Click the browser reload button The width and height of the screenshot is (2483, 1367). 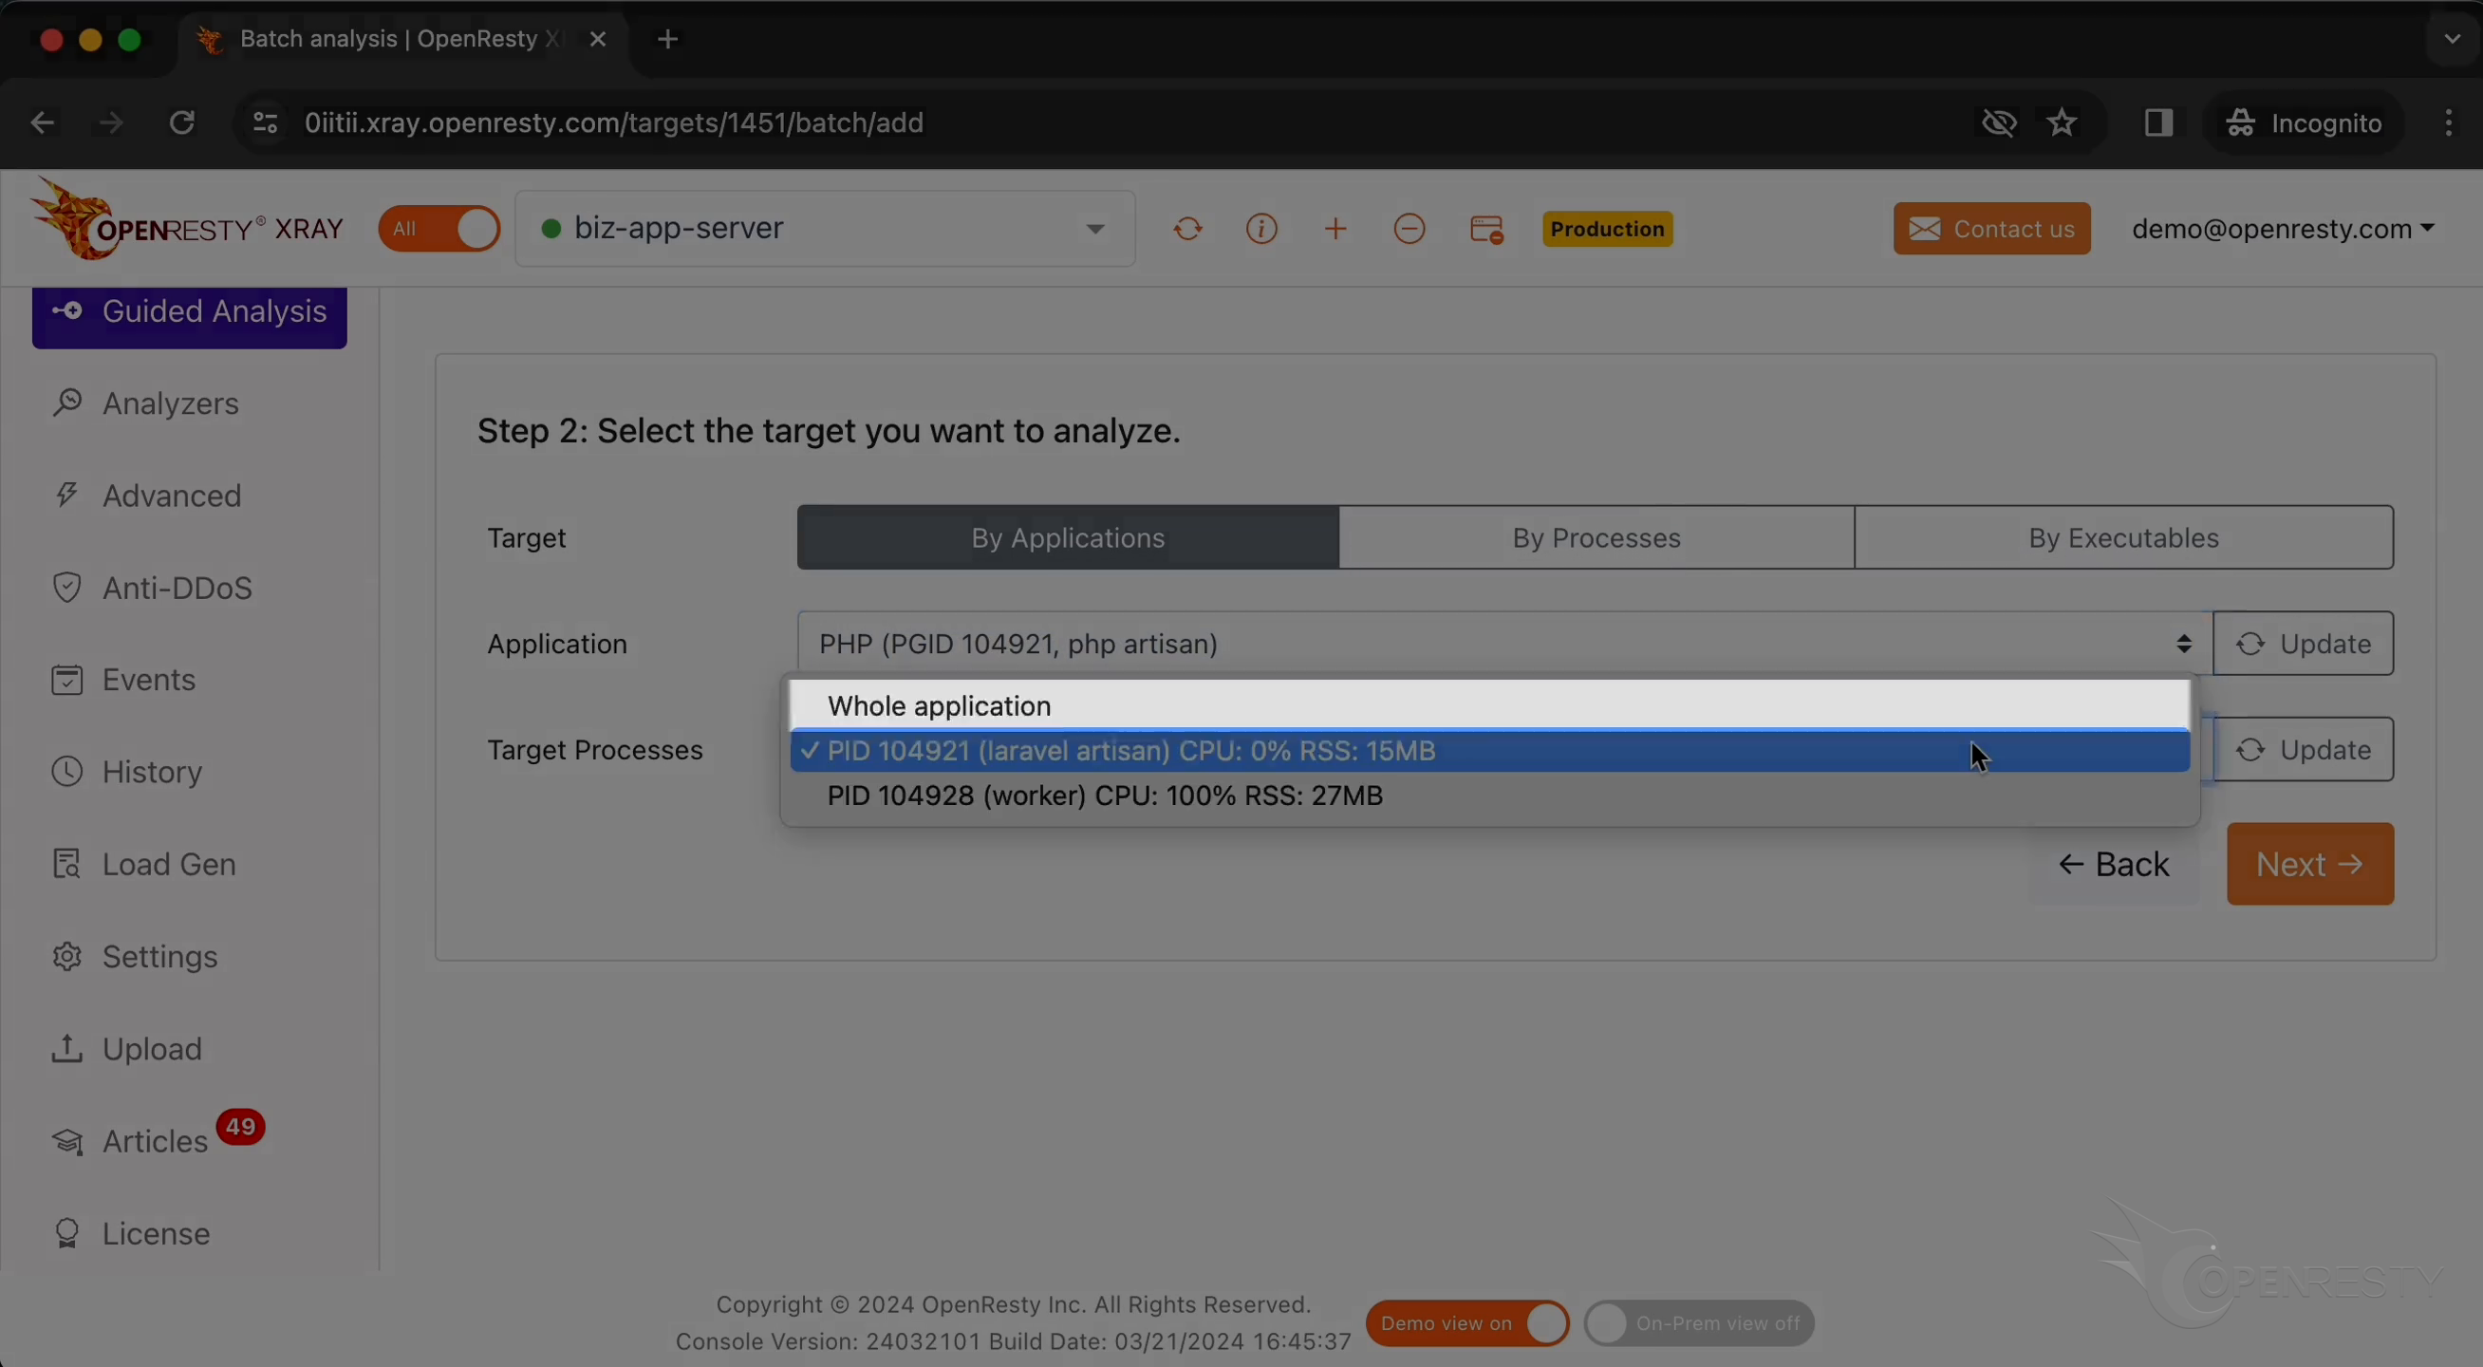coord(182,122)
